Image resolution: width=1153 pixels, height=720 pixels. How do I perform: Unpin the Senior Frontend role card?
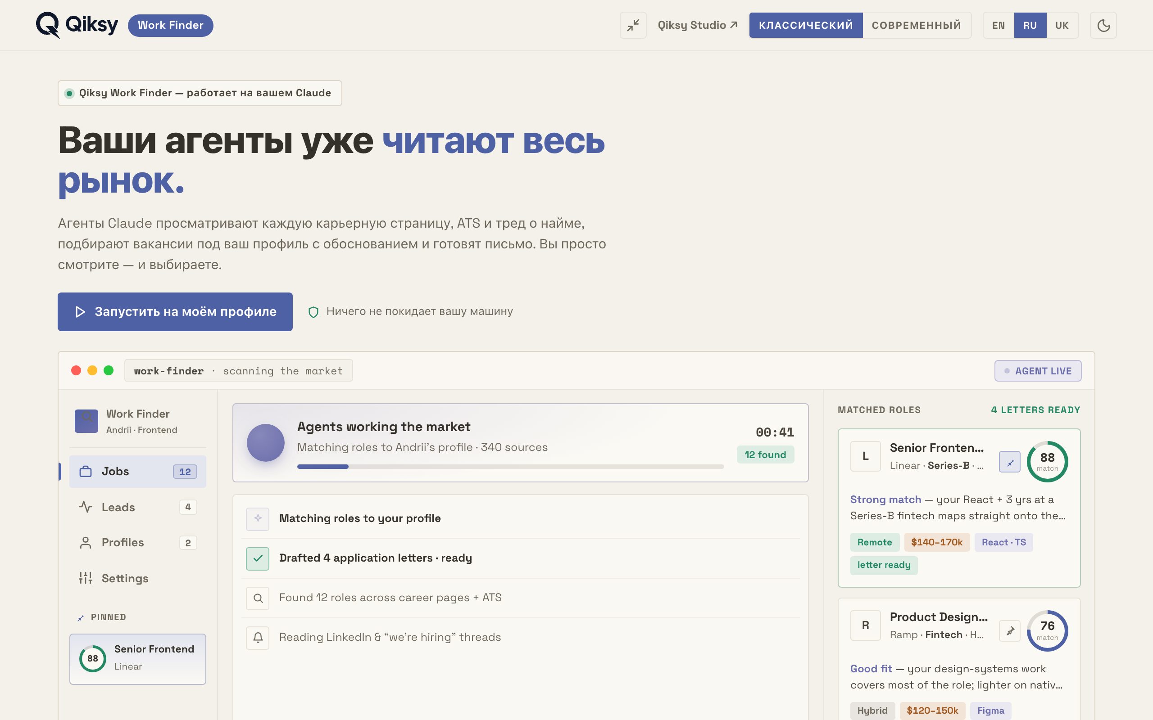[x=1010, y=462]
